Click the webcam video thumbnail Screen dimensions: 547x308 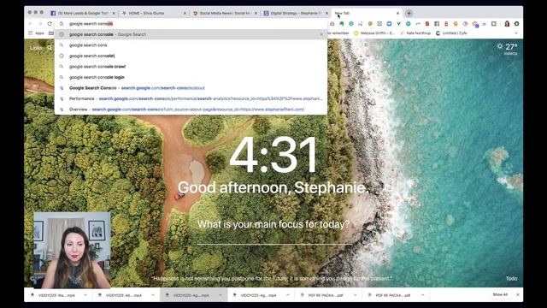(72, 250)
